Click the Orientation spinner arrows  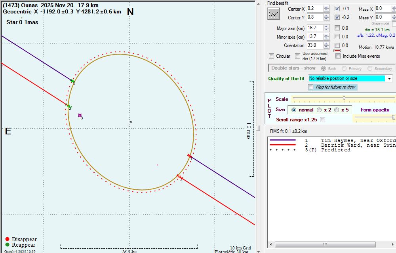(x=326, y=45)
